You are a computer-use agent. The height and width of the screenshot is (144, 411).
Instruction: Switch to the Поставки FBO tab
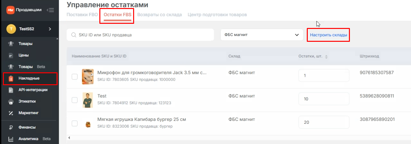pos(82,15)
